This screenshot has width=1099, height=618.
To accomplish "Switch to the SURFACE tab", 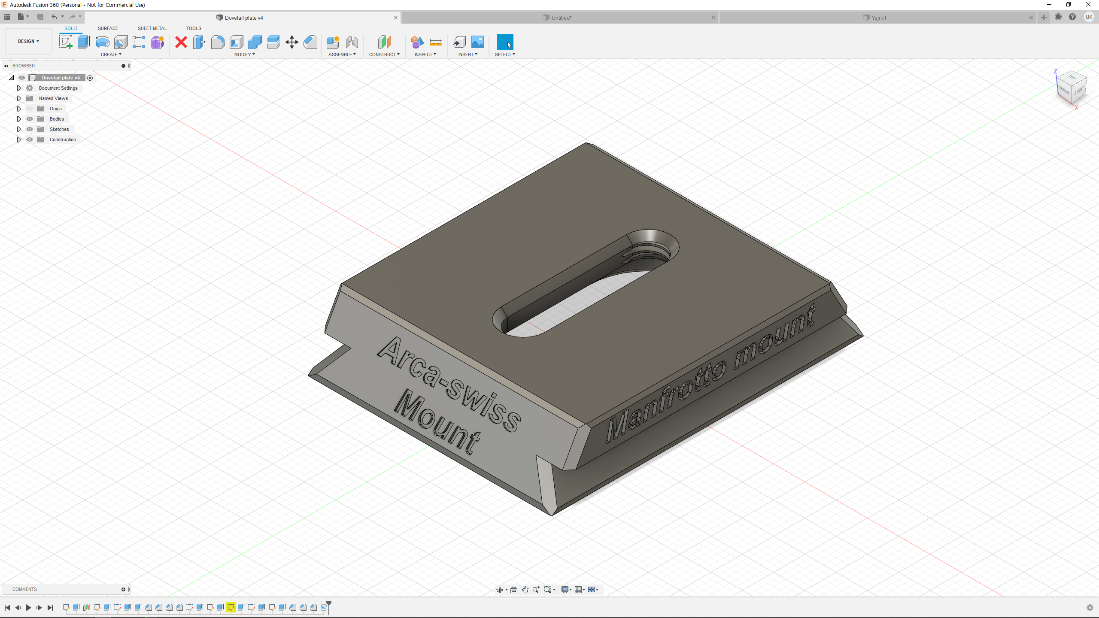I will (x=108, y=28).
